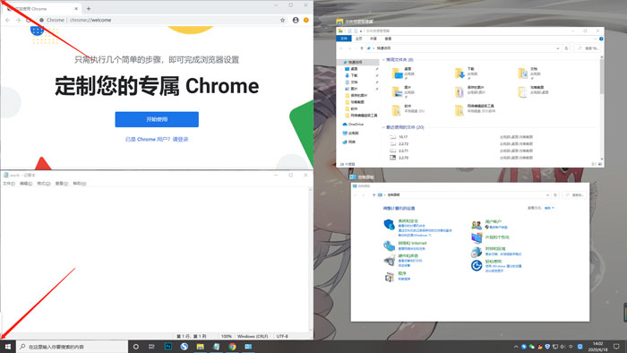Open Notepad 查看(V) menu

pyautogui.click(x=62, y=184)
